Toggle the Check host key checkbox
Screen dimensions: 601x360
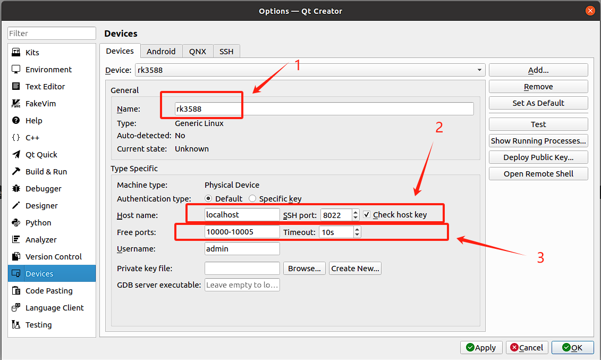tap(367, 215)
